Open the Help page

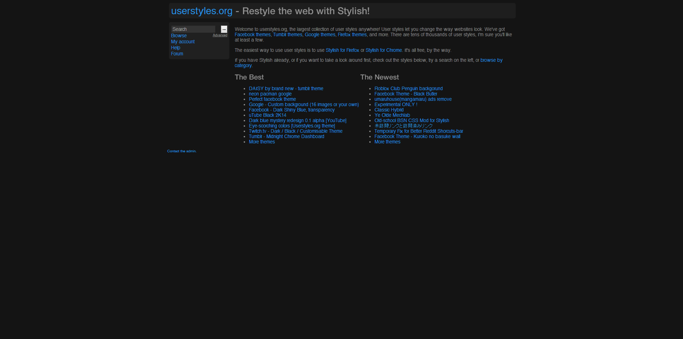pos(175,48)
